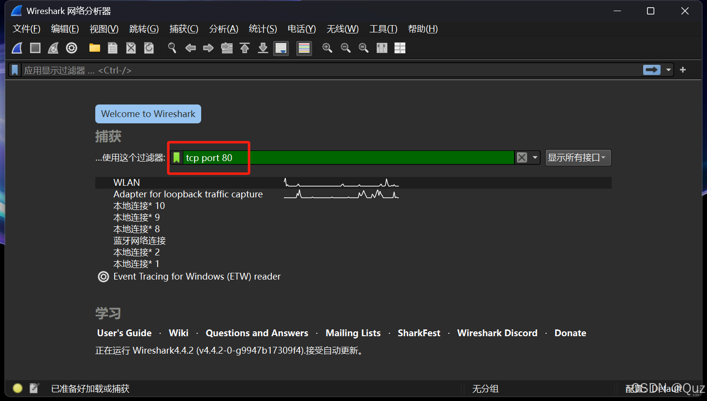Screen dimensions: 707x401
Task: Click the display filter bookmark icon
Action: tap(15, 70)
